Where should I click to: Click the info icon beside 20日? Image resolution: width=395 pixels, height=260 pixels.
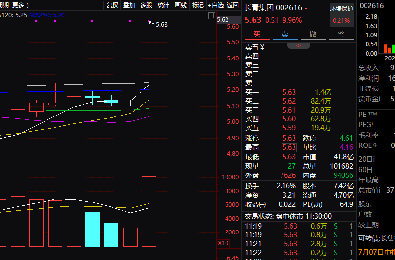point(374,159)
